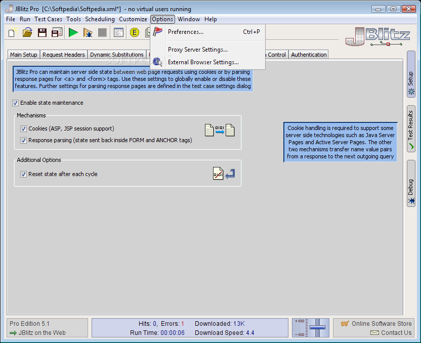Click the load level slider handle
421x343 pixels.
coord(317,327)
